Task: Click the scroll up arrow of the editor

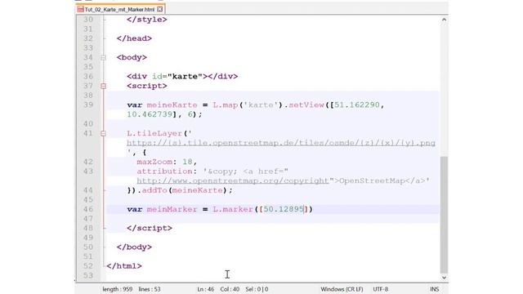Action: click(x=444, y=20)
